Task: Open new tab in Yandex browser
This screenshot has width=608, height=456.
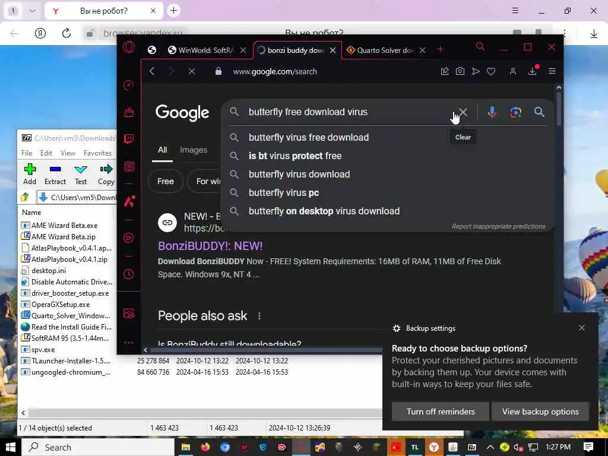Action: (174, 11)
